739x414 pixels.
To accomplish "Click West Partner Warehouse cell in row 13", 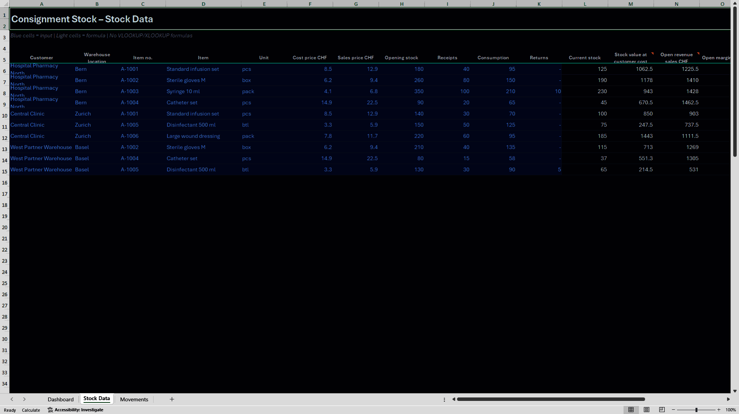I will click(x=42, y=147).
